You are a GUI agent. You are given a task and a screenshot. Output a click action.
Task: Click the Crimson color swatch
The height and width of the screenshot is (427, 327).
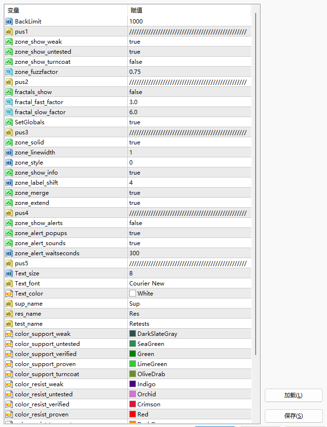(133, 404)
